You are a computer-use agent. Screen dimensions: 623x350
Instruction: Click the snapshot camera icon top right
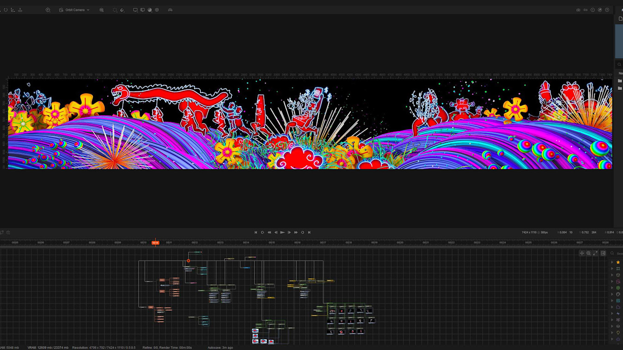pos(578,10)
